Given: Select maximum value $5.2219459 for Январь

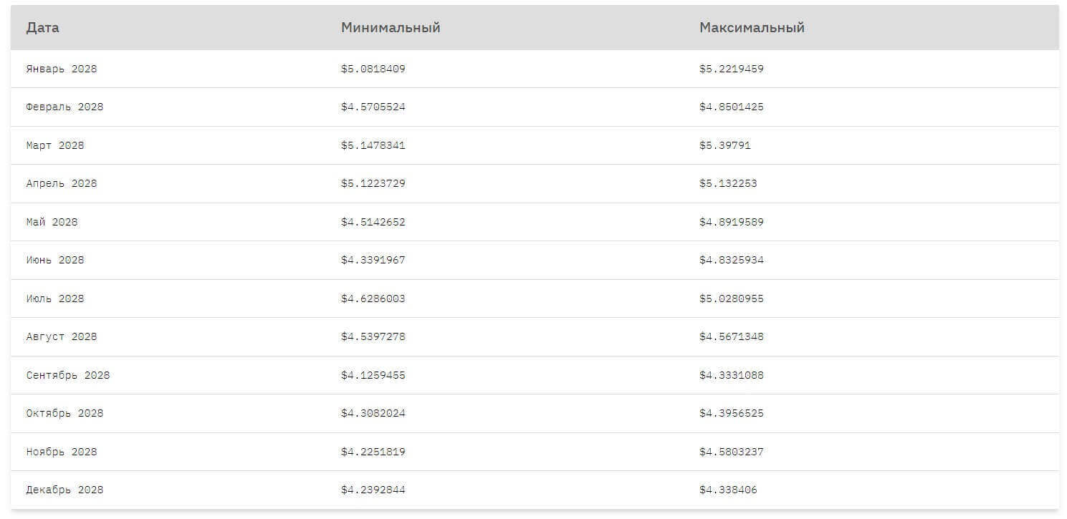Looking at the screenshot, I should (x=732, y=69).
